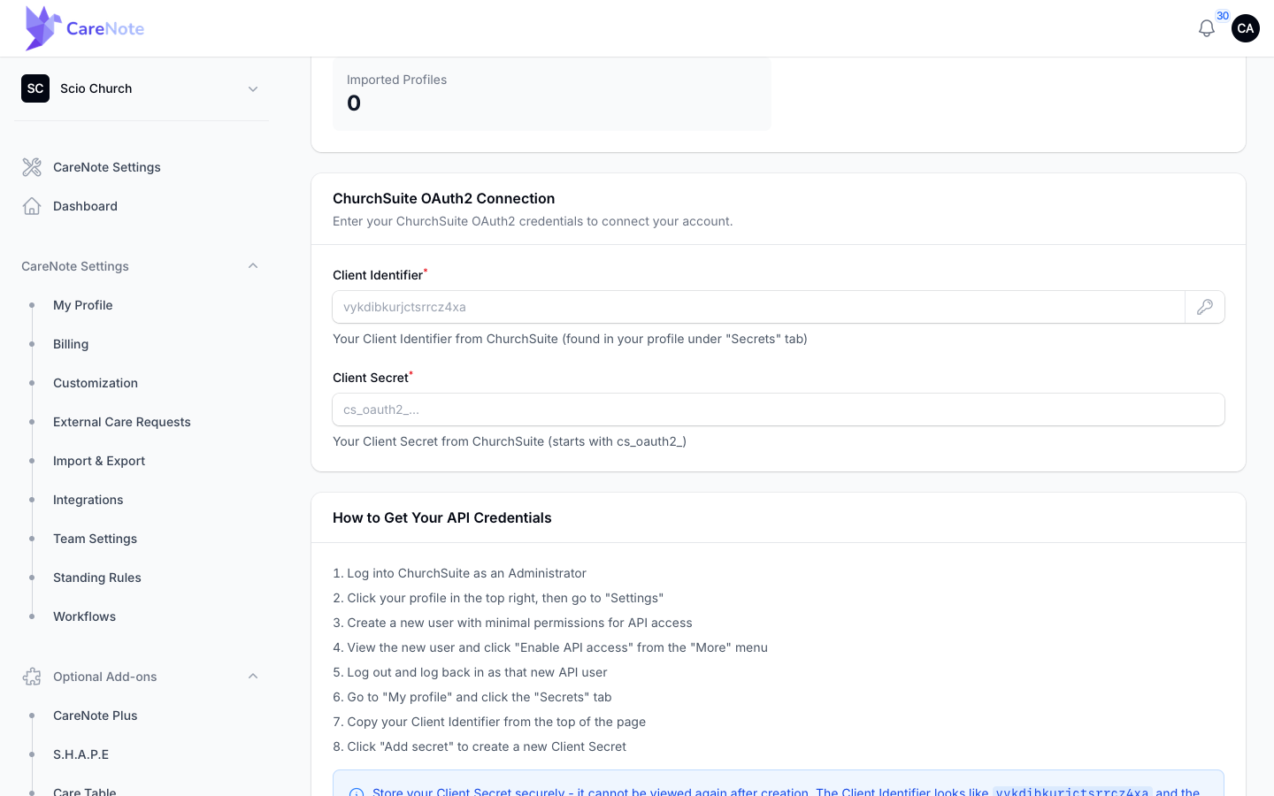Click the Dashboard home icon
The height and width of the screenshot is (796, 1274).
[32, 206]
